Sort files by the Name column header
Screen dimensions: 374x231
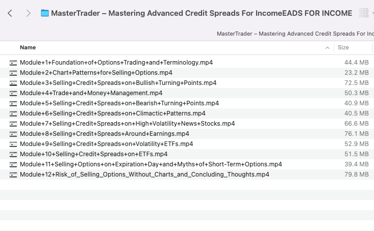(28, 48)
